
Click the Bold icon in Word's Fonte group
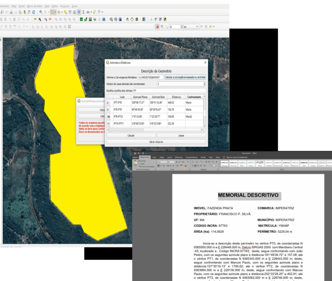point(159,165)
